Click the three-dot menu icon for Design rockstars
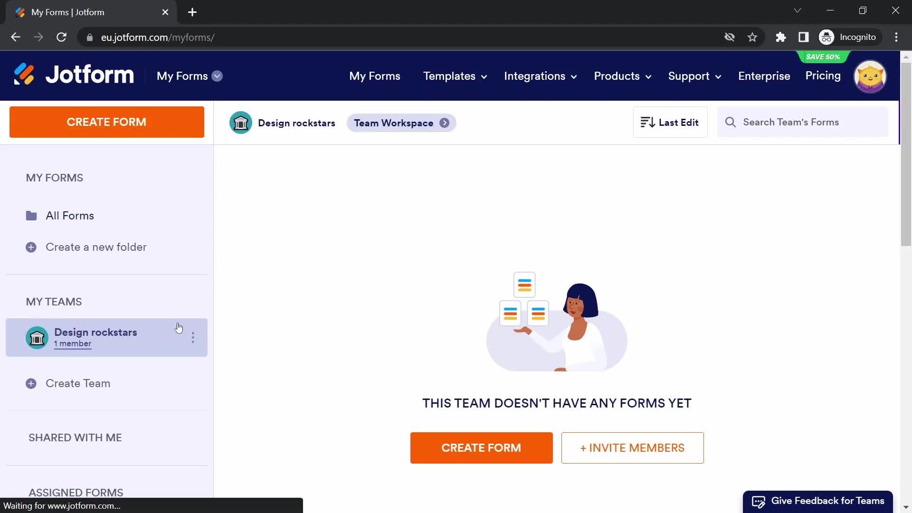 click(x=193, y=338)
